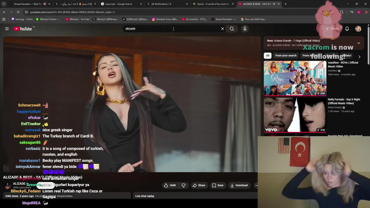Open the YouTube hamburger guide menu

(7, 29)
